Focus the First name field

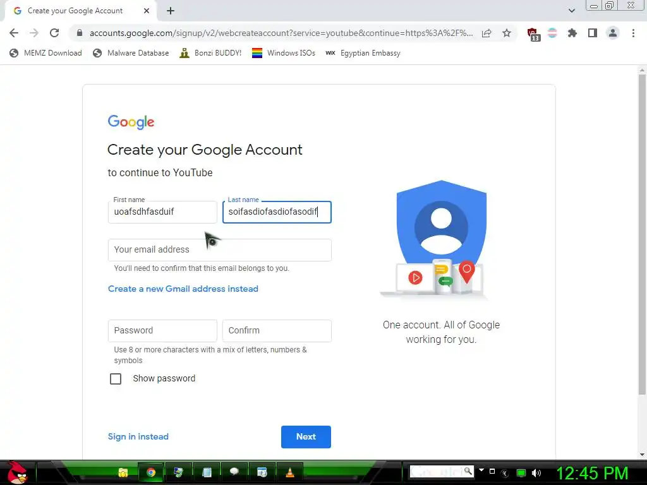click(162, 212)
